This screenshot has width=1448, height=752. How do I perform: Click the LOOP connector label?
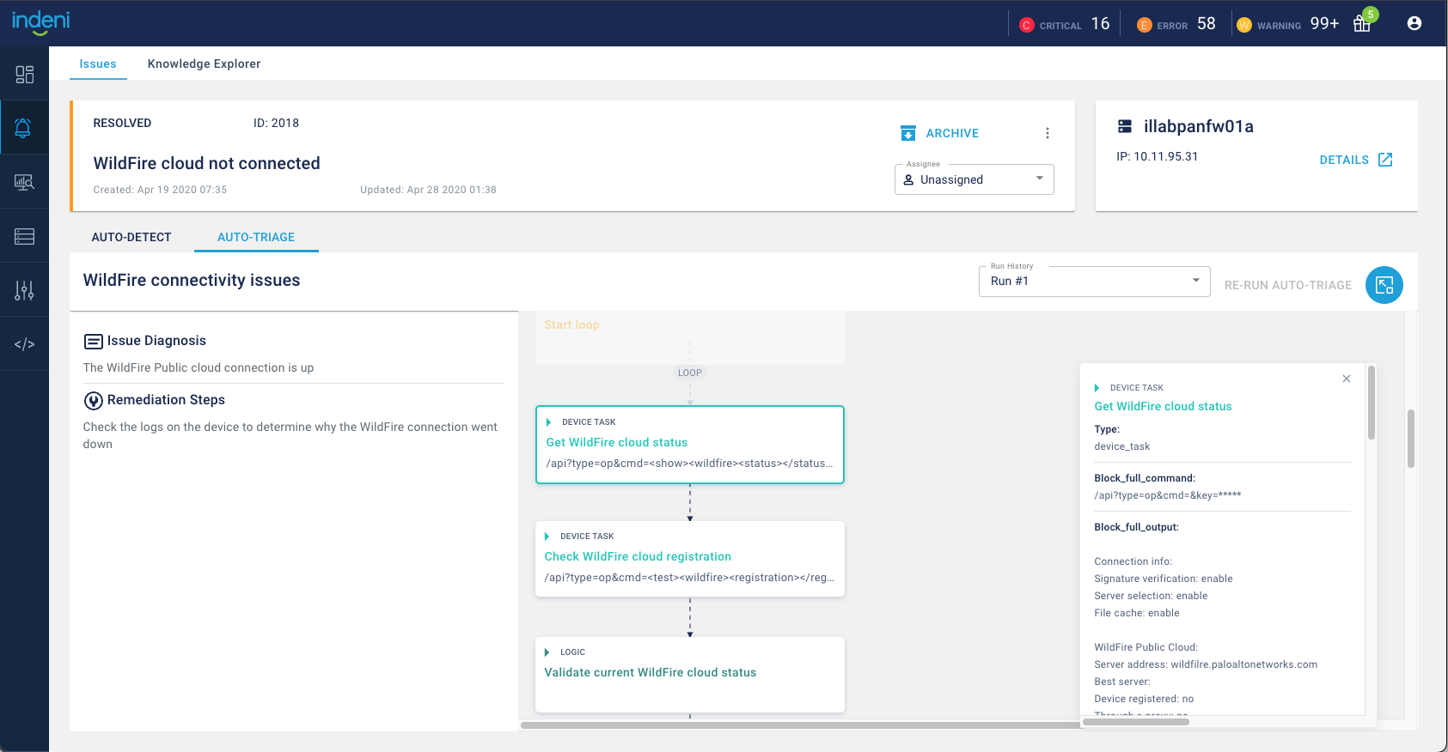pyautogui.click(x=689, y=373)
